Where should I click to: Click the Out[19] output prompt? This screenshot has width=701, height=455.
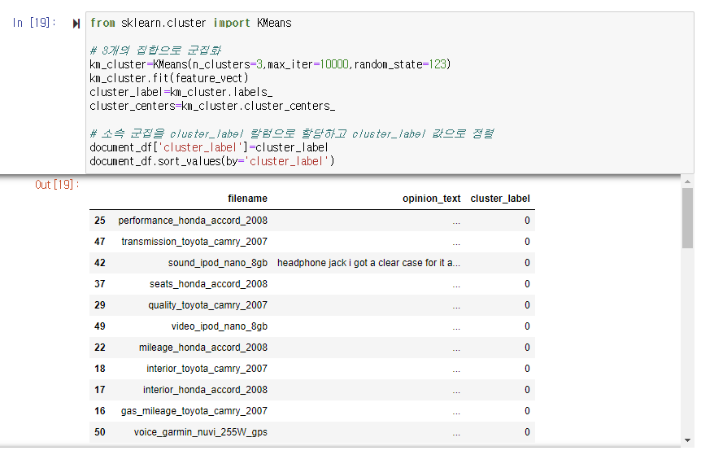point(57,184)
